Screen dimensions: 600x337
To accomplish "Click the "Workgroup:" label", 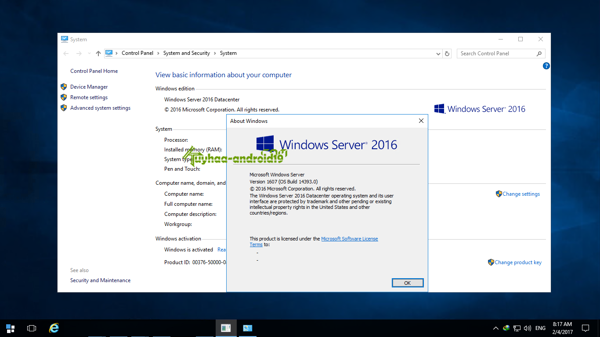I will click(x=178, y=224).
